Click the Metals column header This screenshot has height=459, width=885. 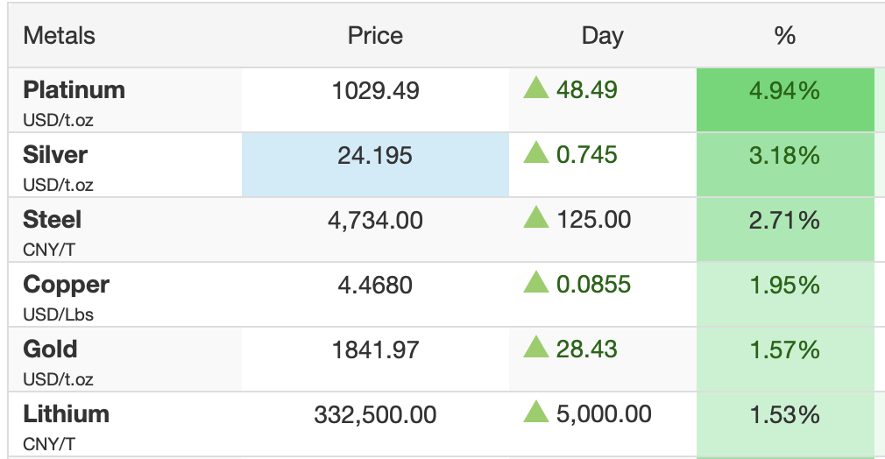(59, 36)
